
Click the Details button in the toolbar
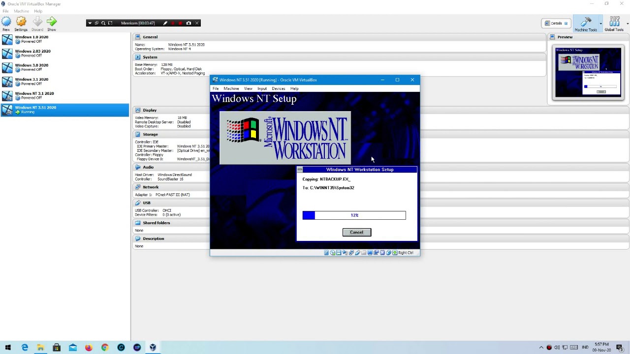pos(557,23)
